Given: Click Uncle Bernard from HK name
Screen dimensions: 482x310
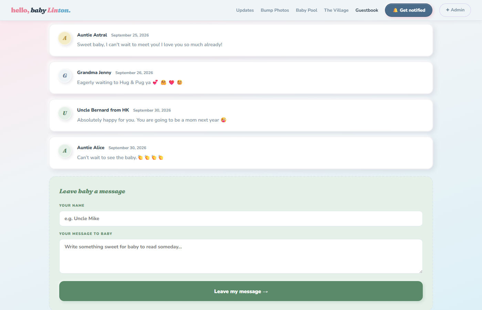Looking at the screenshot, I should (103, 110).
